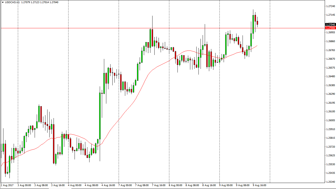
Task: Click the 1.25910 price scale label
Action: point(330,129)
